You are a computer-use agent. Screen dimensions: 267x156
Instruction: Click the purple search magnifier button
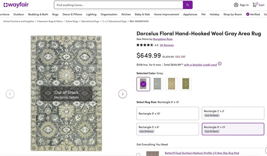pos(188,5)
